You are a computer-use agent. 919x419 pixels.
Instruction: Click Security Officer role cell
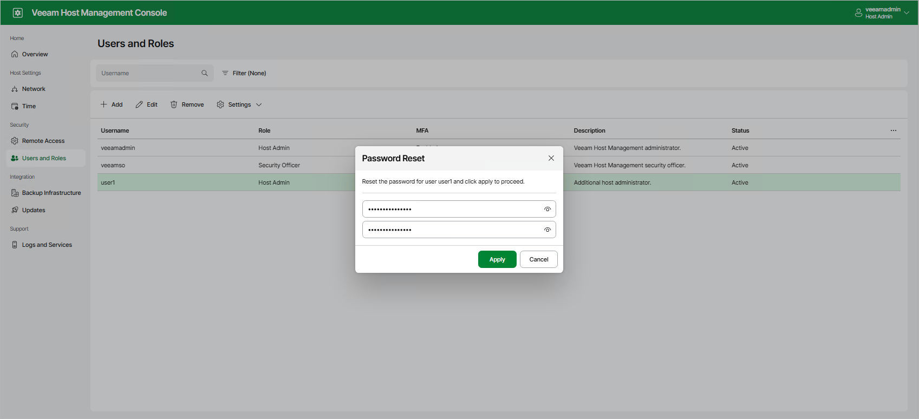(x=279, y=165)
